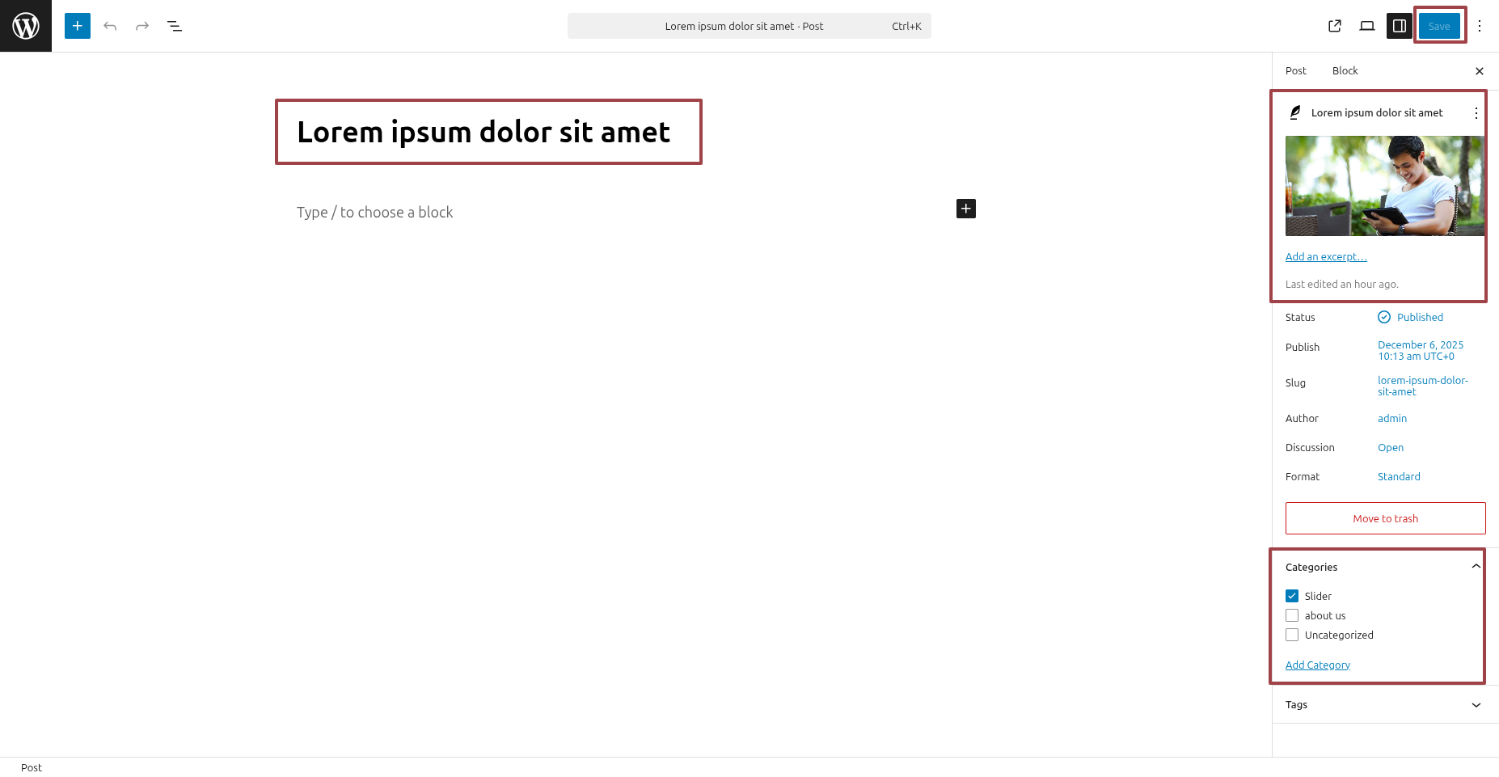The height and width of the screenshot is (777, 1499).
Task: Click the WordPress logo icon
Action: (26, 26)
